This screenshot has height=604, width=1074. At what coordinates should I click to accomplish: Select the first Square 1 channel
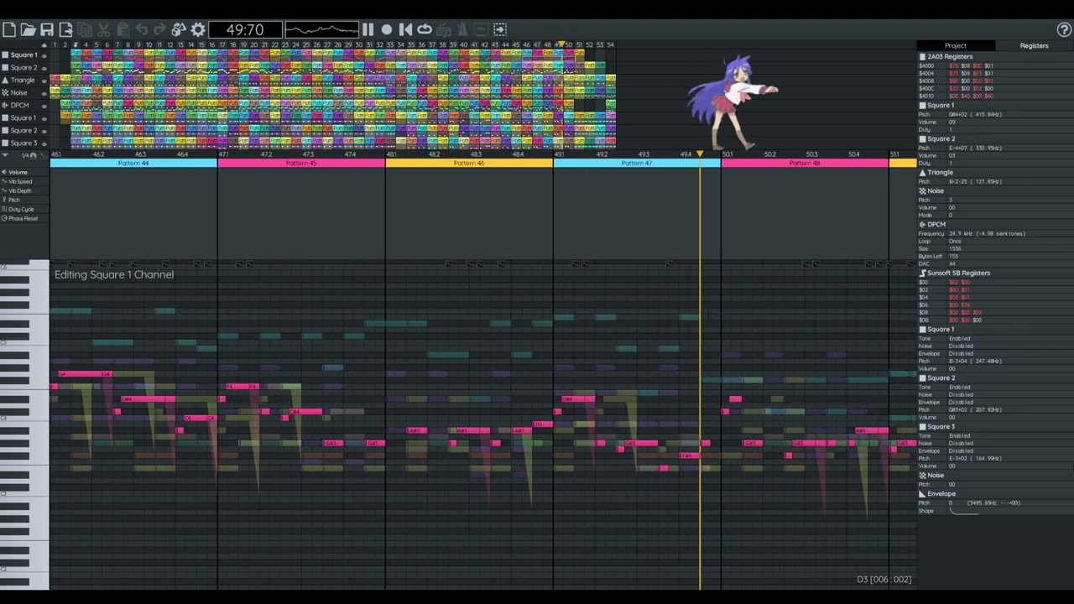pyautogui.click(x=23, y=55)
